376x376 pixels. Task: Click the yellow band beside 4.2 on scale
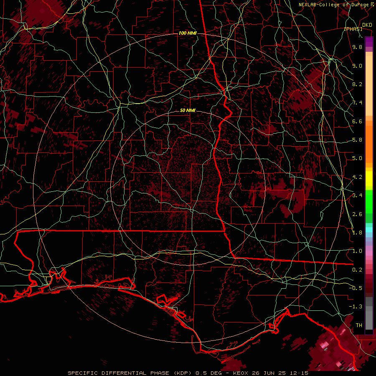pyautogui.click(x=369, y=179)
